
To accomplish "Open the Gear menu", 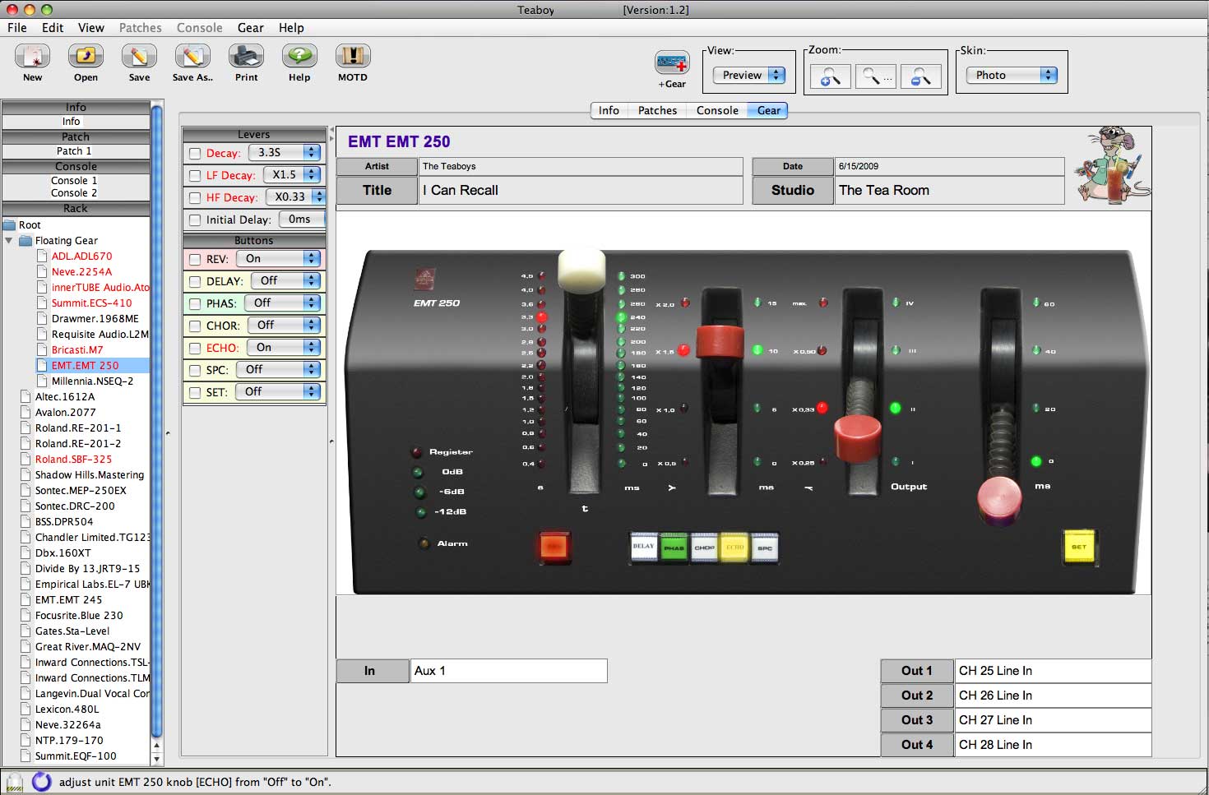I will click(251, 27).
